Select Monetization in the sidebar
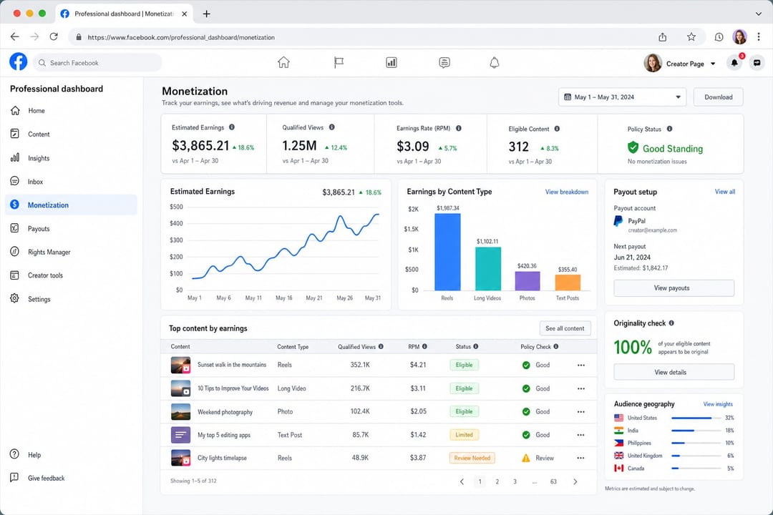Image resolution: width=773 pixels, height=515 pixels. pos(71,205)
